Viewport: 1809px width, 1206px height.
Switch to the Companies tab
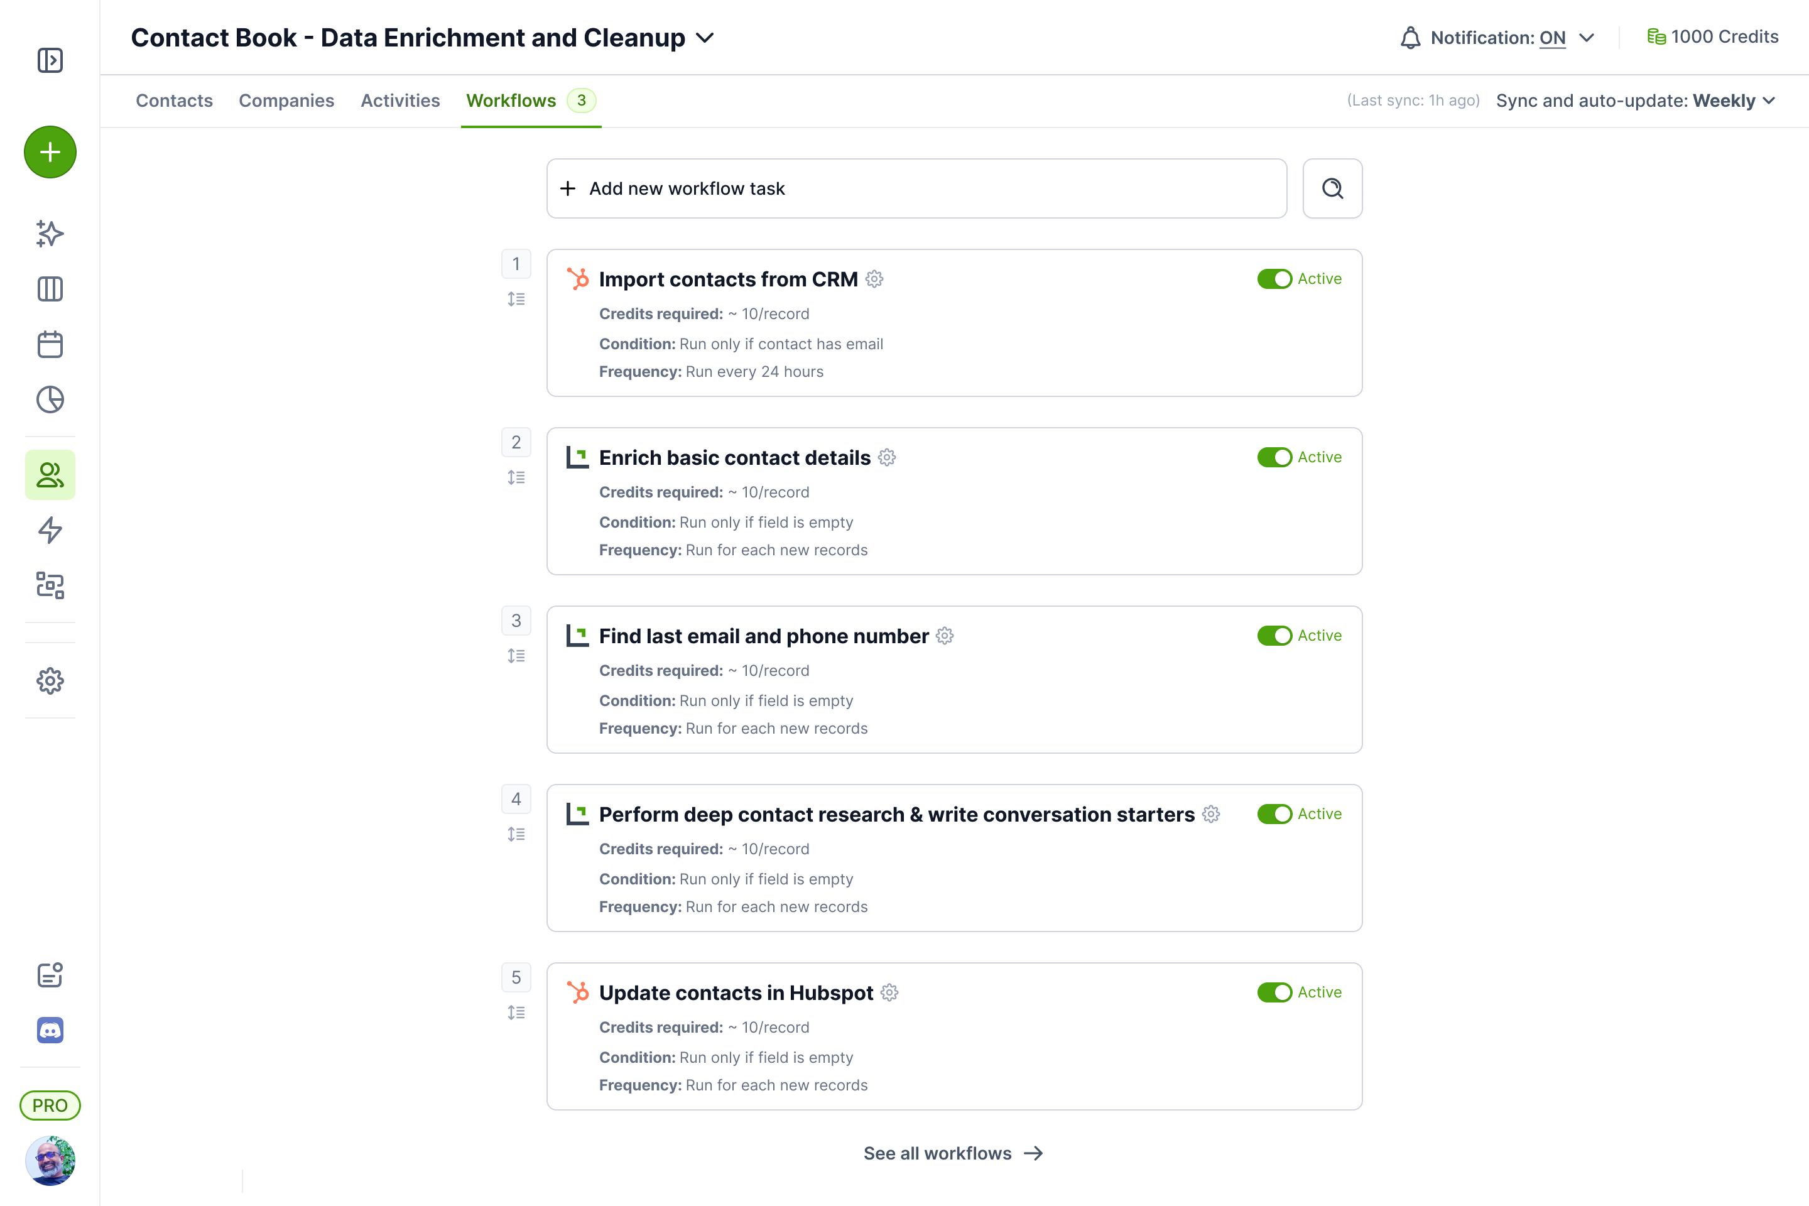coord(286,100)
